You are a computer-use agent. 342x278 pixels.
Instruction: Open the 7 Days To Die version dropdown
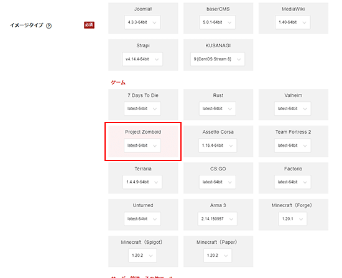142,108
